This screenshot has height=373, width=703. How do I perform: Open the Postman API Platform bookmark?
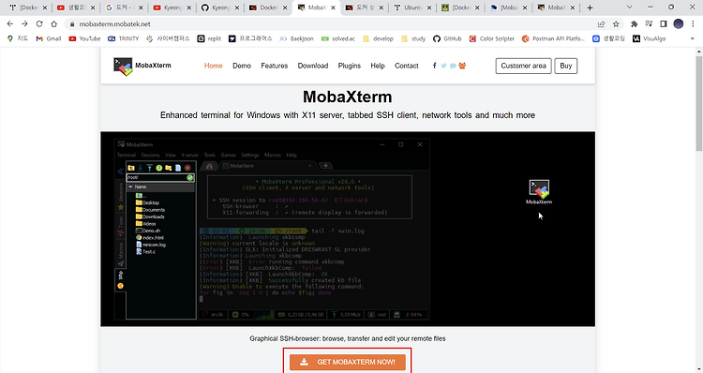tap(553, 38)
